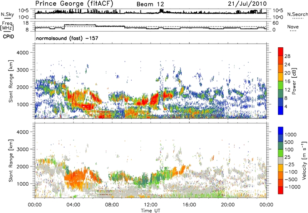Click the 20 label on Power colorbar

[287, 73]
